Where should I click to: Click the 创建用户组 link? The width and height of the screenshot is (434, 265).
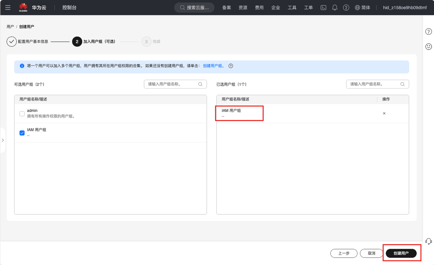click(213, 66)
